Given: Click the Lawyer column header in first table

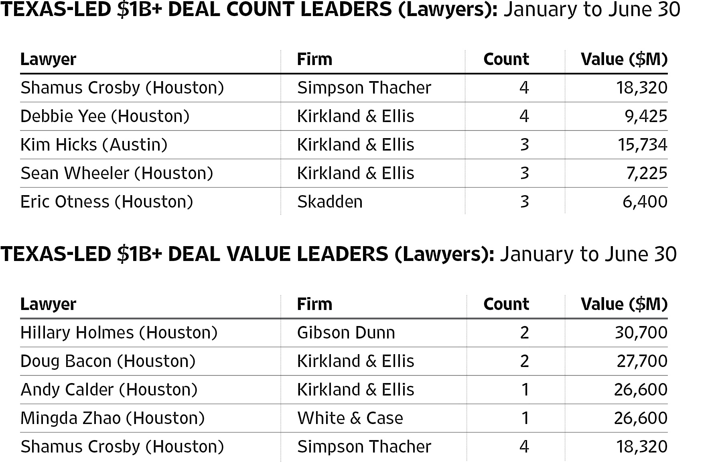Looking at the screenshot, I should tap(48, 59).
